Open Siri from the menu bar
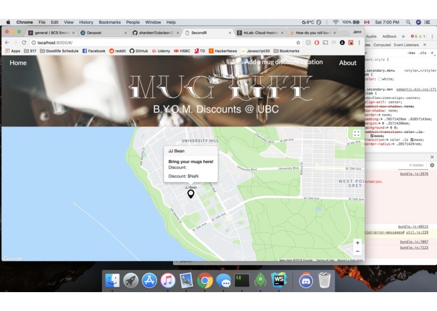Image resolution: width=437 pixels, height=311 pixels. tap(418, 22)
